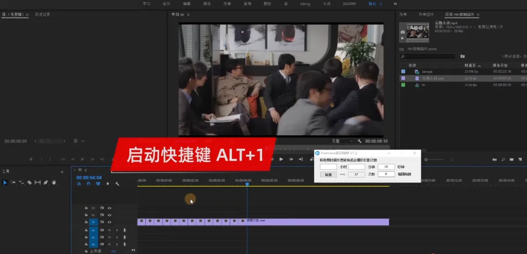Click the sort arrow on the 帧速率 column

[479, 65]
